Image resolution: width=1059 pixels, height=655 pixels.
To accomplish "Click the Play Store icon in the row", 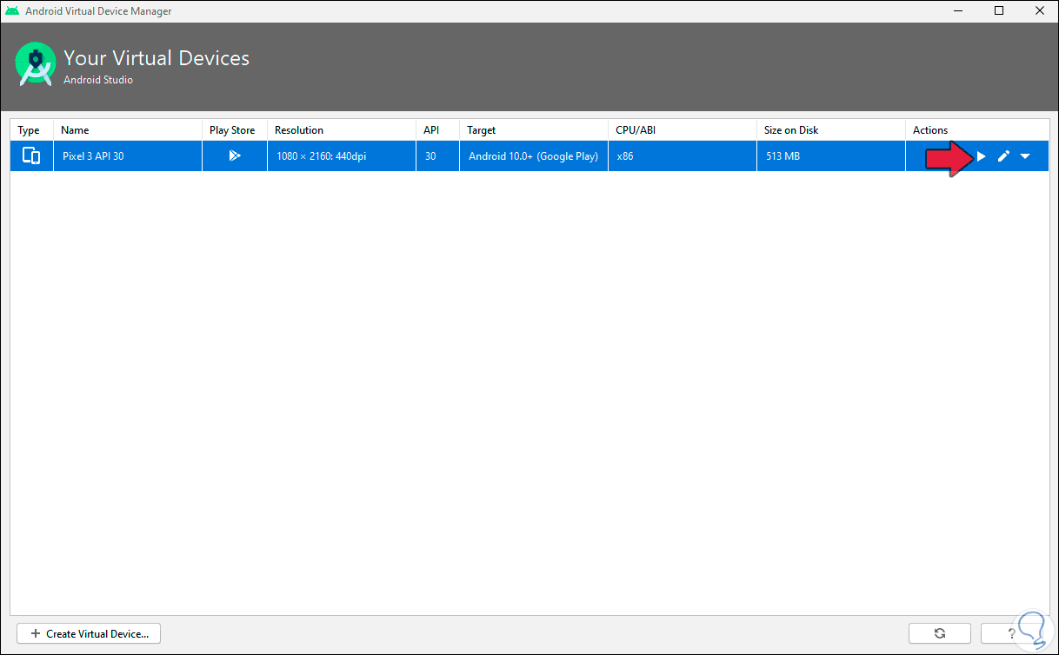I will (235, 156).
